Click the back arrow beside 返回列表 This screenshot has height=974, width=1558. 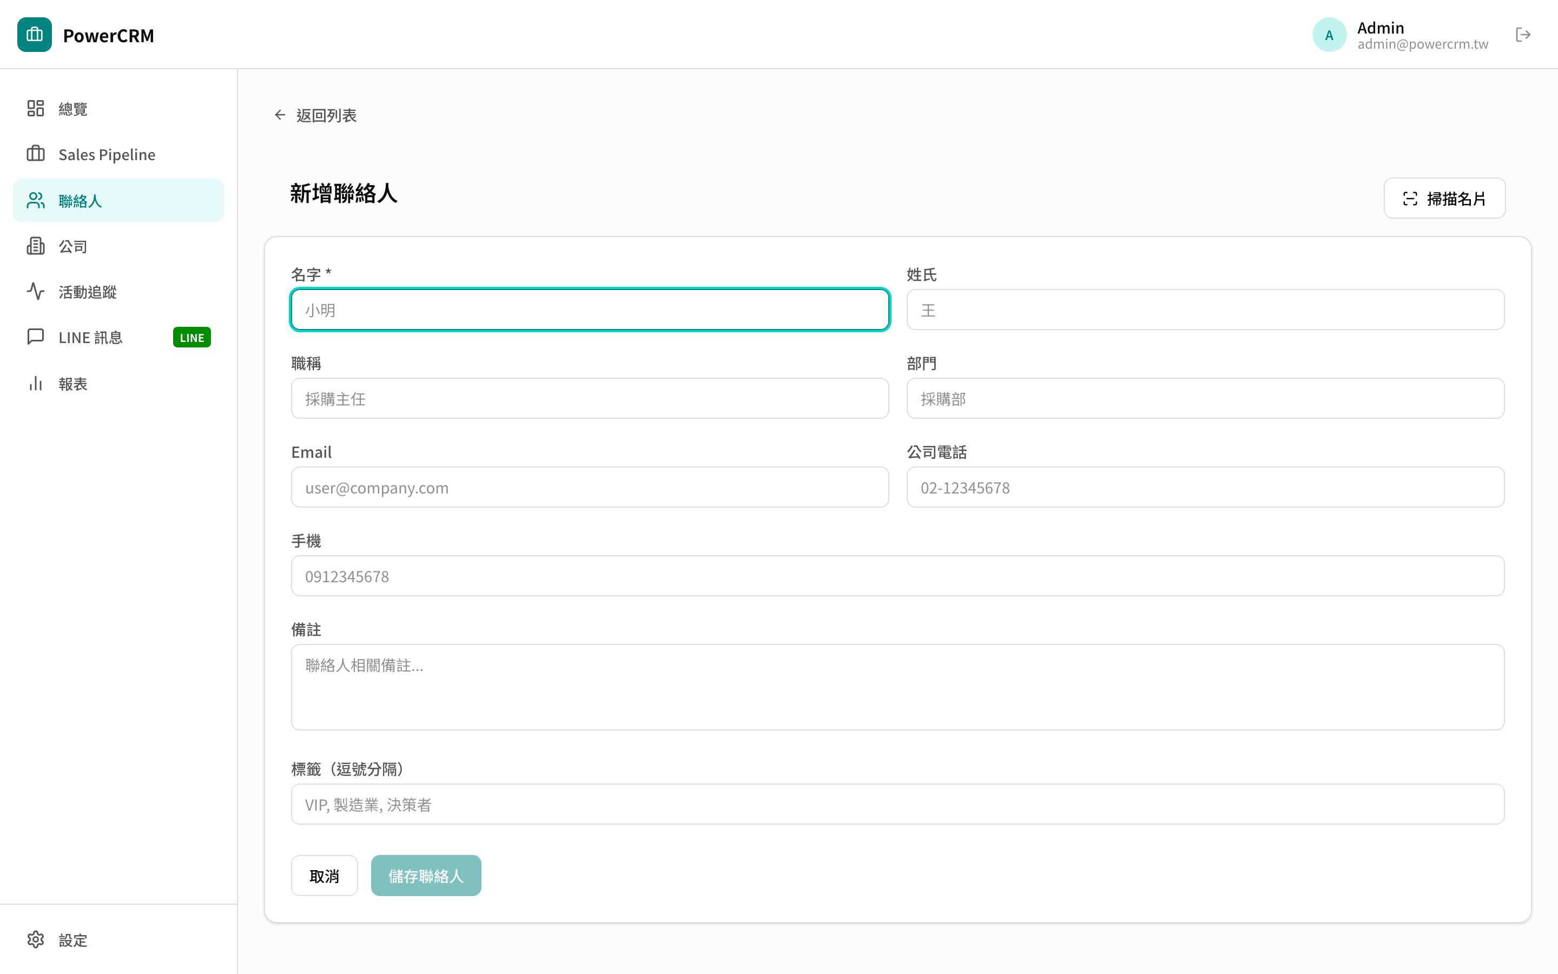click(x=279, y=115)
